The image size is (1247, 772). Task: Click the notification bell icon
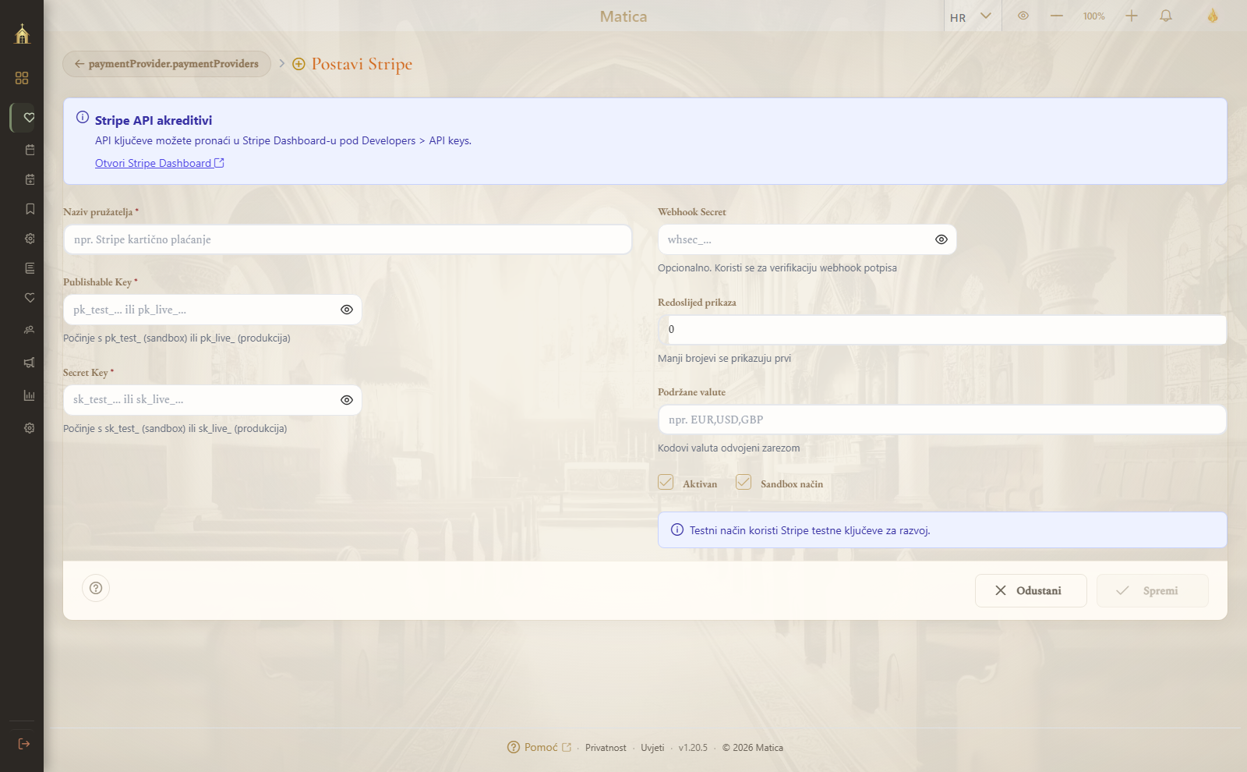click(x=1166, y=16)
